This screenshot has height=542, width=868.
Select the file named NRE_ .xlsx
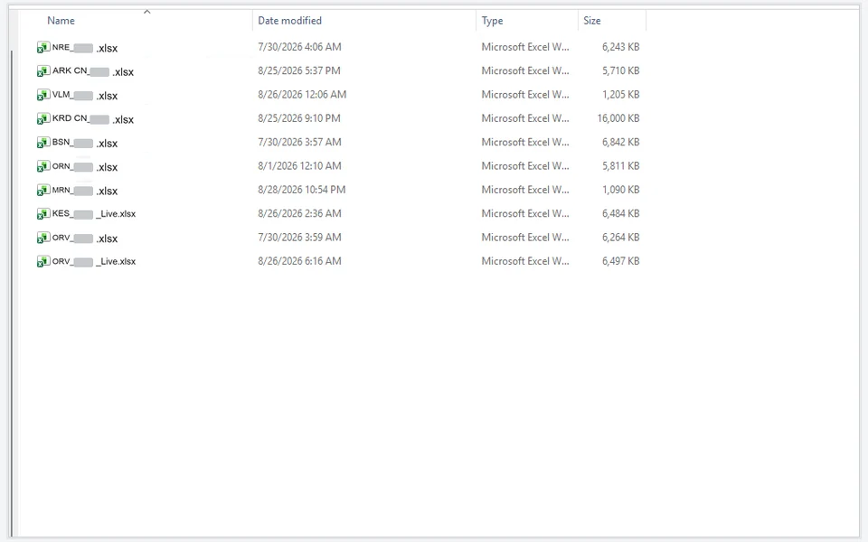pyautogui.click(x=85, y=48)
